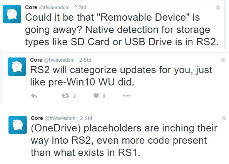Open @tfwboredom handle in the first tweet
This screenshot has width=229, height=164.
pos(54,7)
